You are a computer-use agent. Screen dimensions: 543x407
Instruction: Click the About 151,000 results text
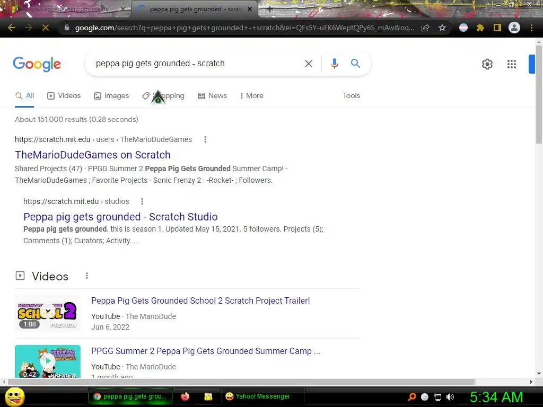[x=76, y=119]
